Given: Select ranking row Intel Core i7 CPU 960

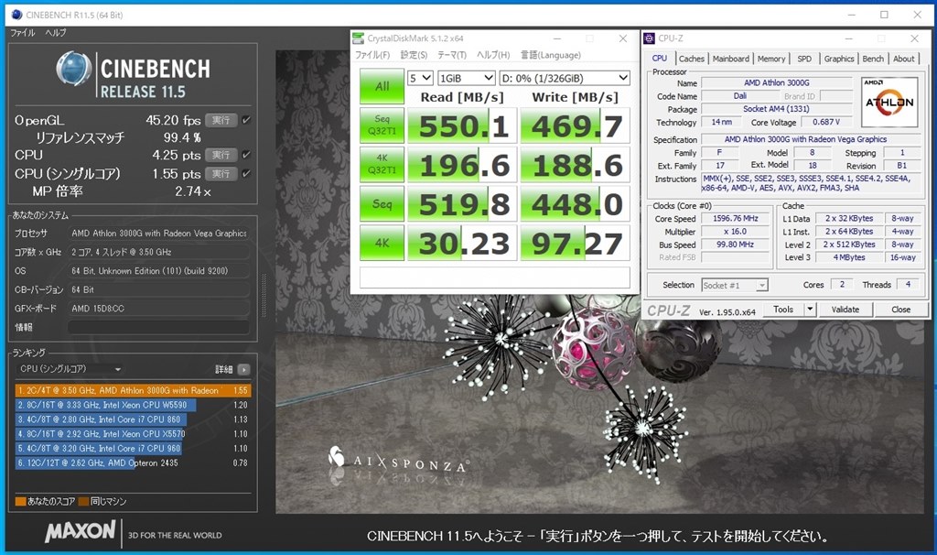Looking at the screenshot, I should pos(133,448).
